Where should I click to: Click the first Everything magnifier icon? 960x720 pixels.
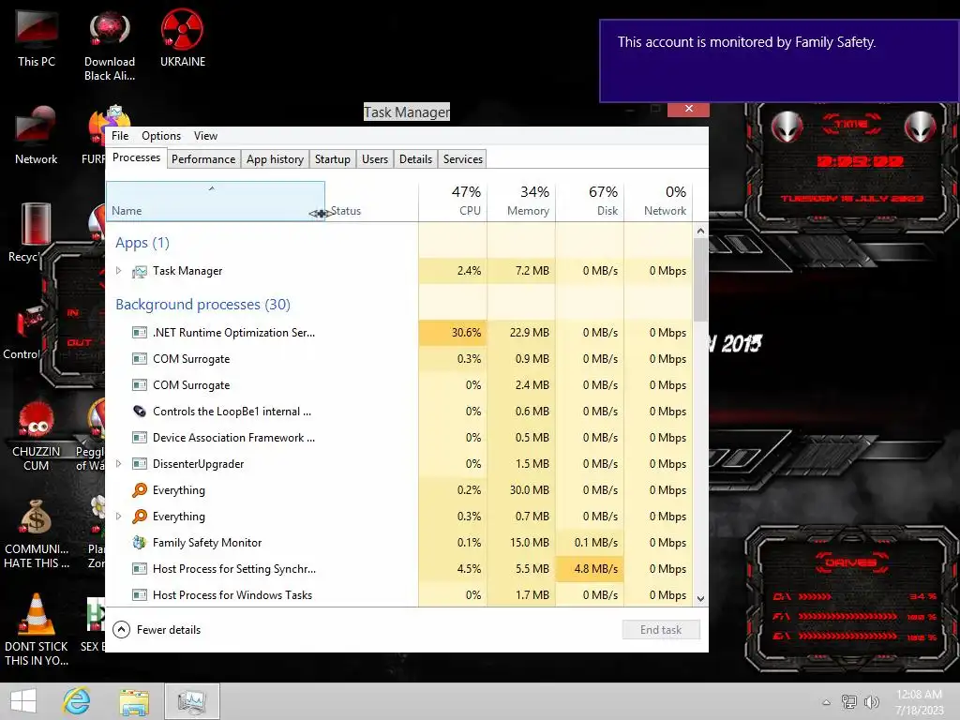click(140, 489)
